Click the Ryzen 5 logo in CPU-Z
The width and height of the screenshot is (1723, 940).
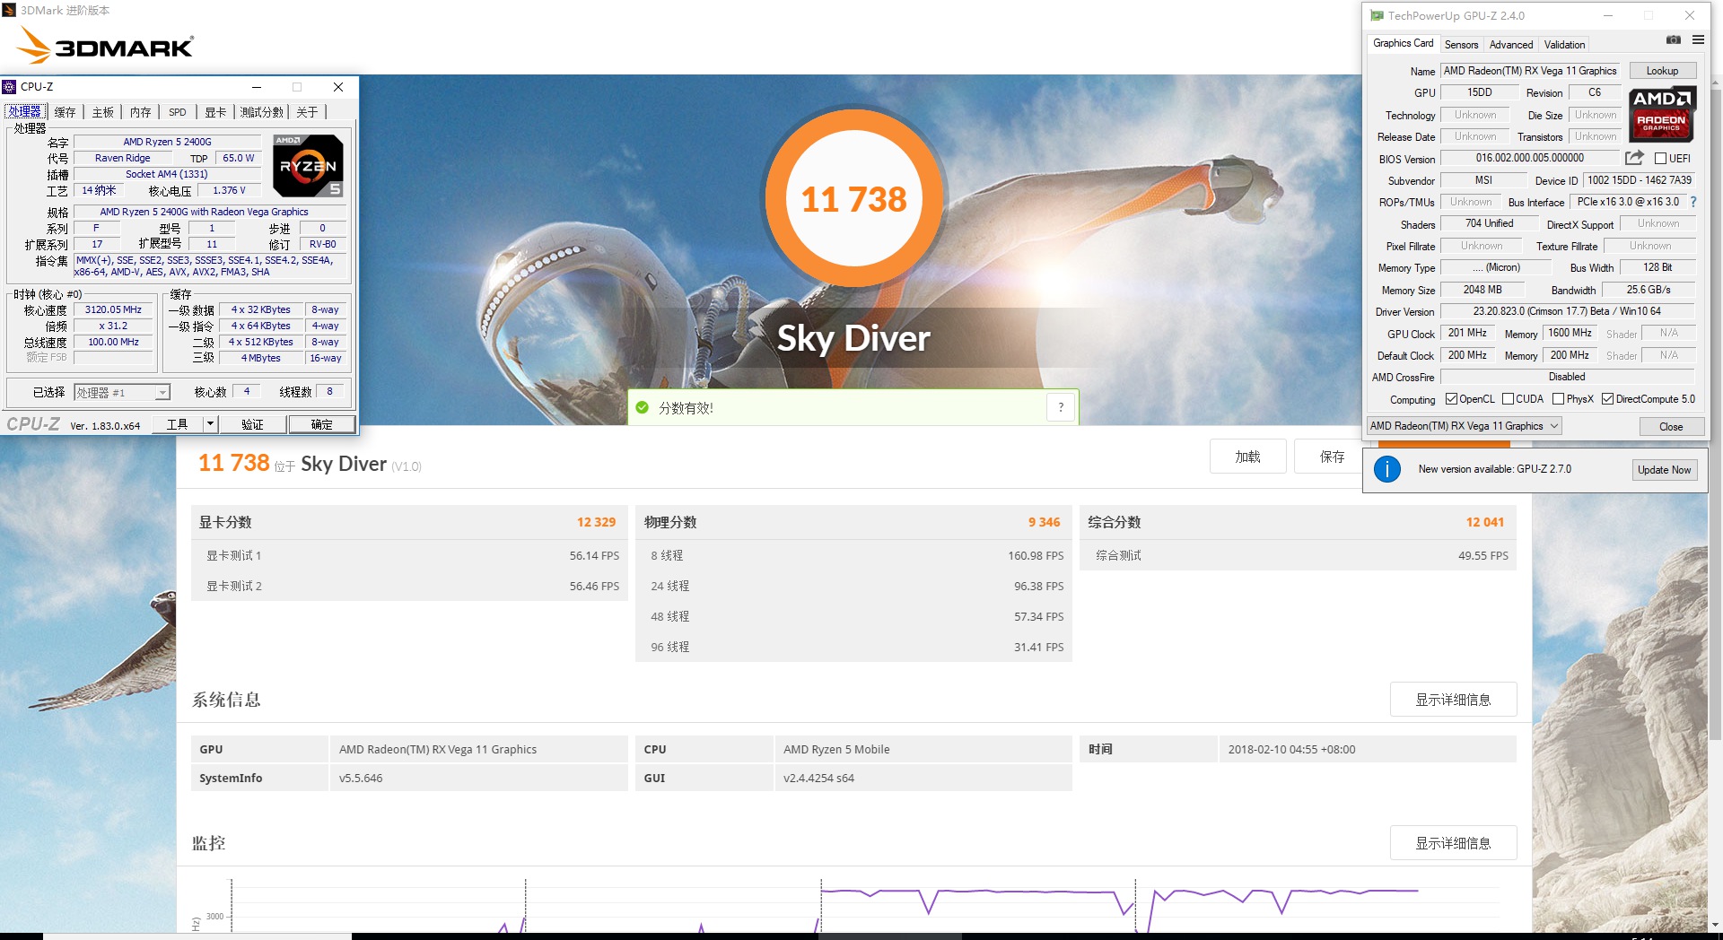point(308,166)
